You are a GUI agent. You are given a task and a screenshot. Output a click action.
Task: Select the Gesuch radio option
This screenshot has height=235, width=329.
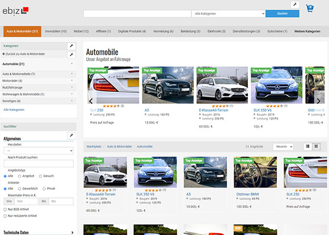[x=40, y=176]
